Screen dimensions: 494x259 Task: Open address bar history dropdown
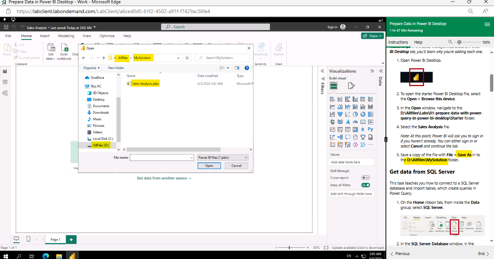pyautogui.click(x=178, y=58)
